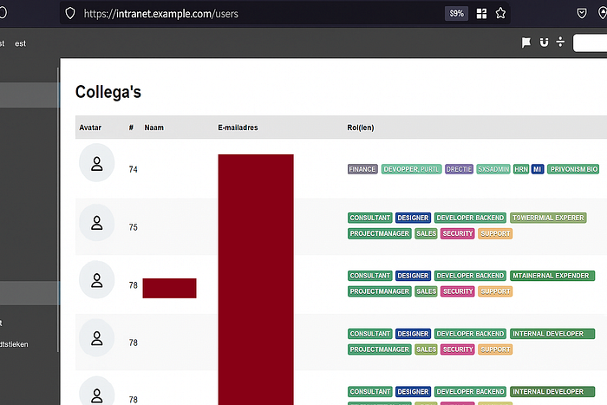Click the Rol(len) column header
The height and width of the screenshot is (405, 607).
[361, 127]
